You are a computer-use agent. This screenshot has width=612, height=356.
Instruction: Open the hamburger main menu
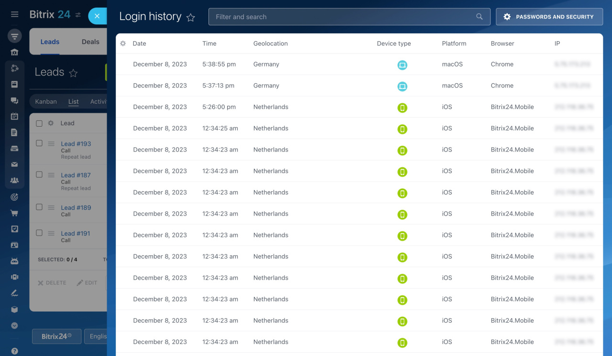(x=14, y=14)
